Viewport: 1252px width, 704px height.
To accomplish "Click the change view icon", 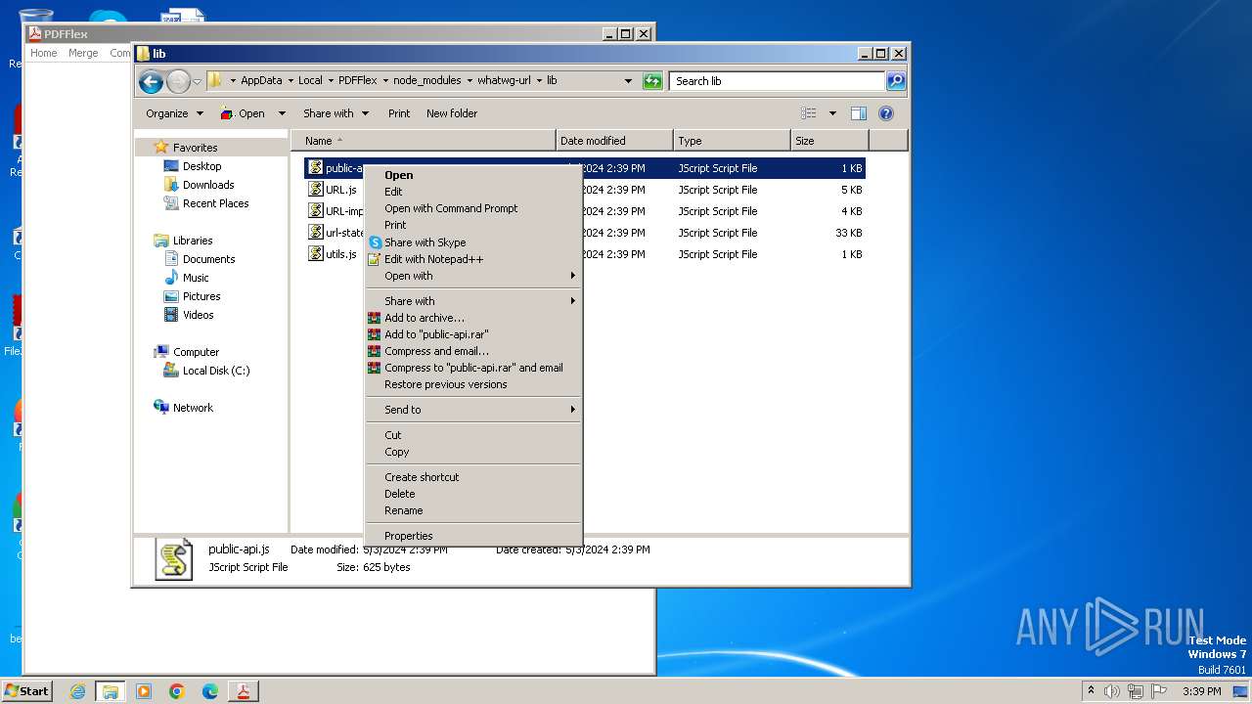I will 809,113.
